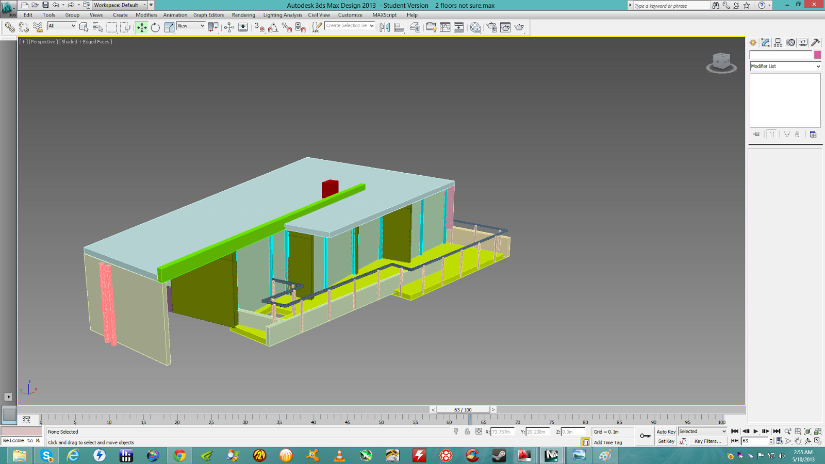This screenshot has height=464, width=825.
Task: Open the MAXScript menu
Action: point(384,15)
